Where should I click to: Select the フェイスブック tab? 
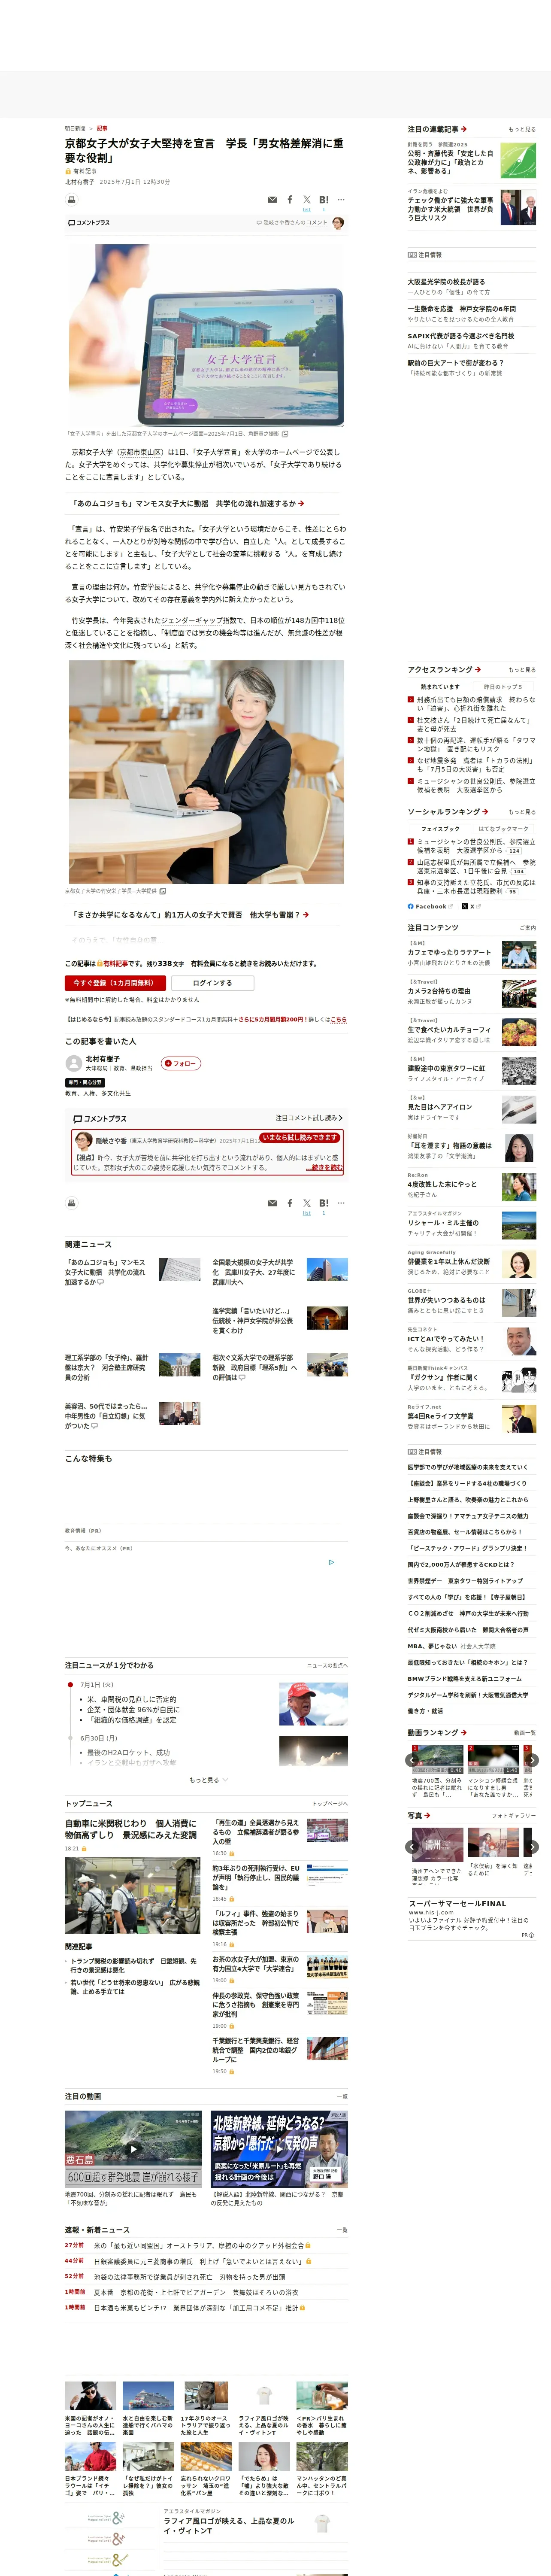coord(440,829)
